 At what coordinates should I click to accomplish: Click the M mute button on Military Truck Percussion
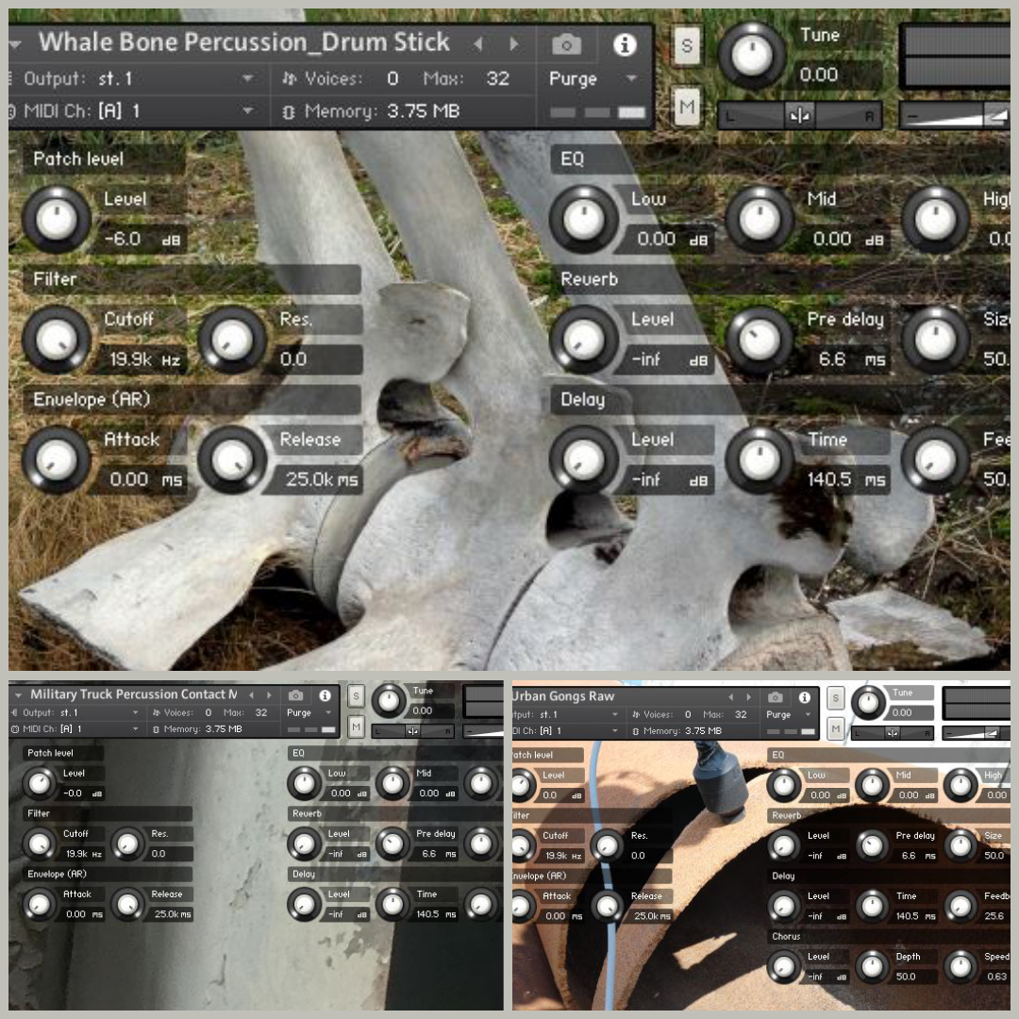click(356, 727)
